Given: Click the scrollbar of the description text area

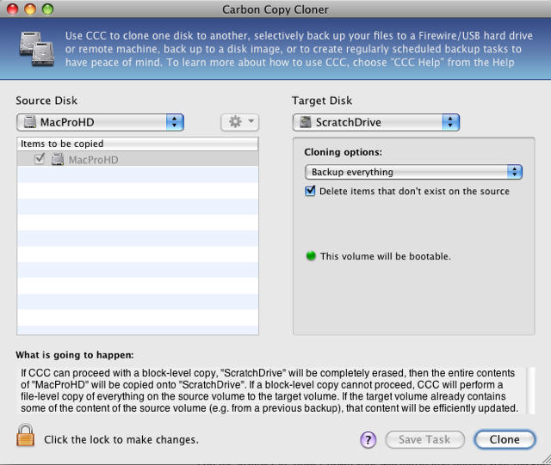Looking at the screenshot, I should (x=532, y=390).
